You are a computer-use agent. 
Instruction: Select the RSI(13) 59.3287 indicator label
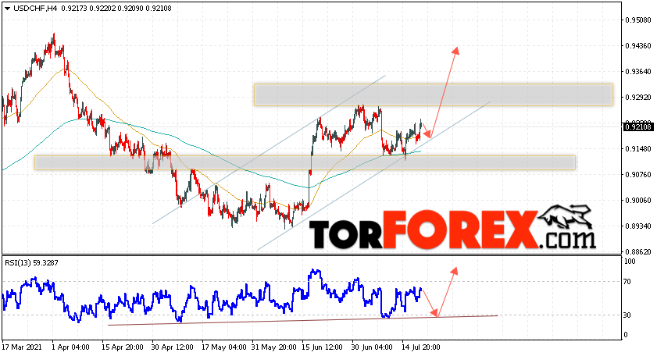coord(31,263)
